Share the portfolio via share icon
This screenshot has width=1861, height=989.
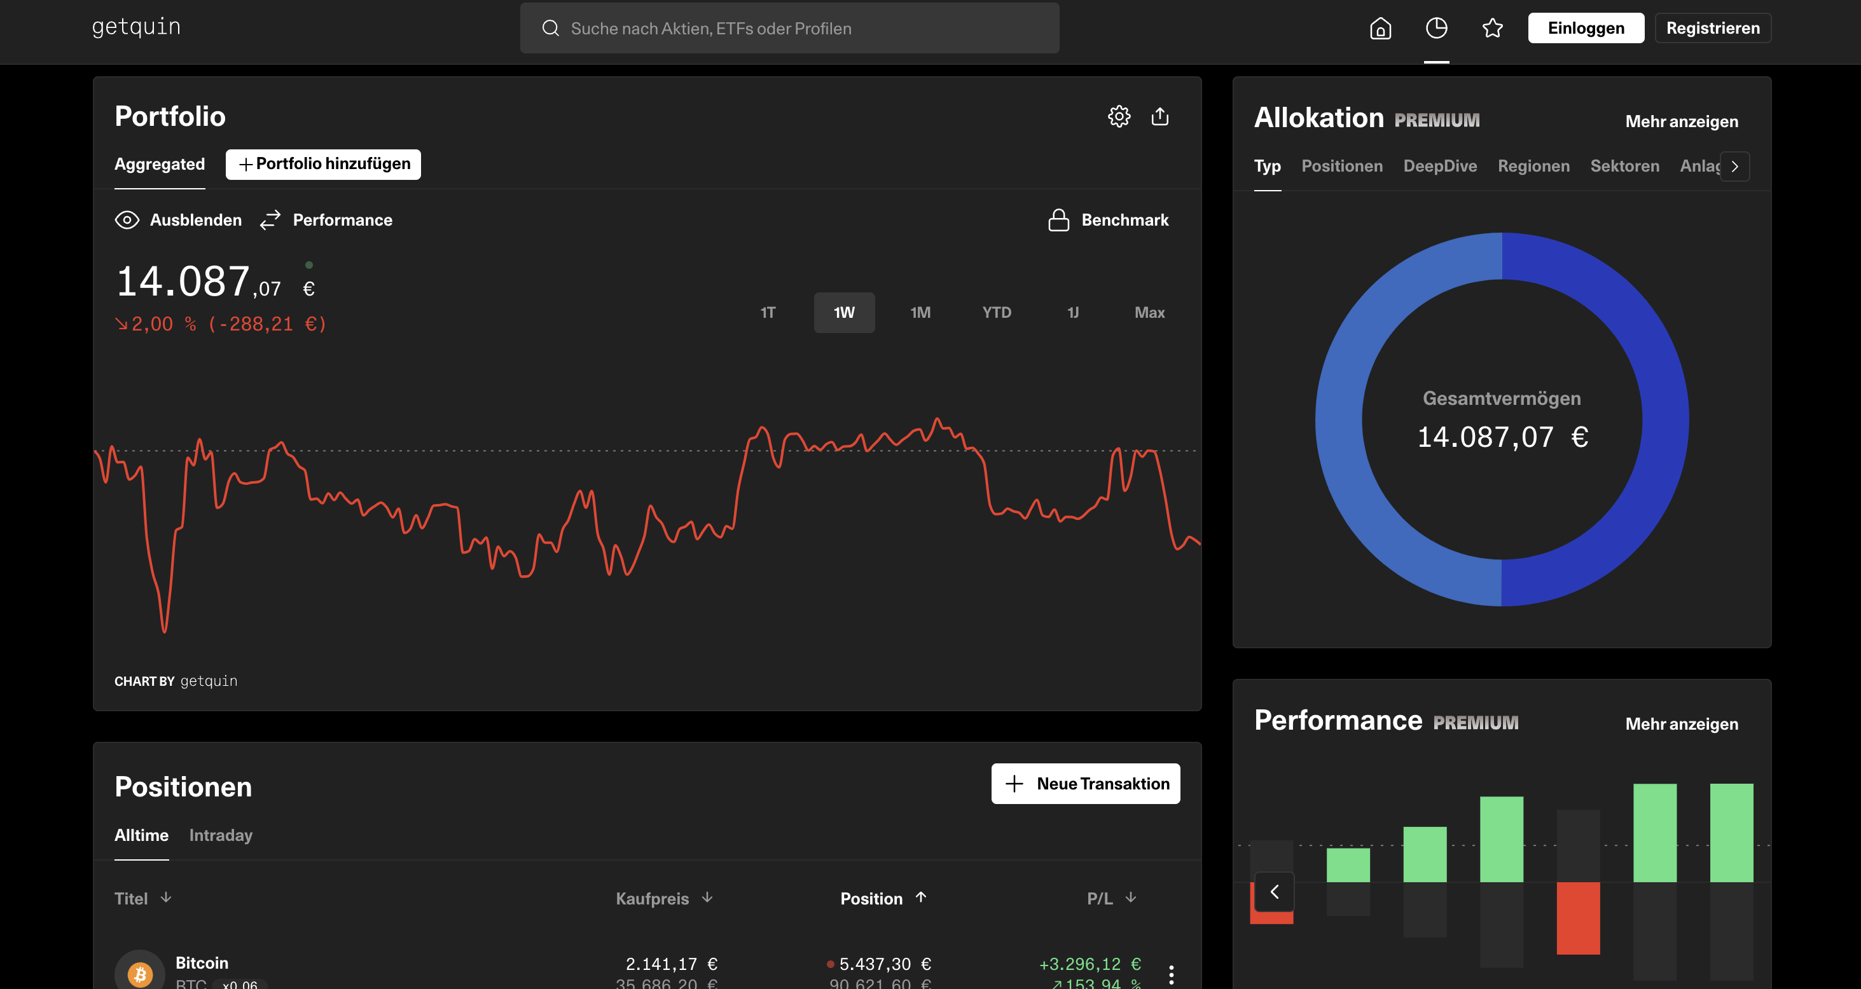[1159, 116]
